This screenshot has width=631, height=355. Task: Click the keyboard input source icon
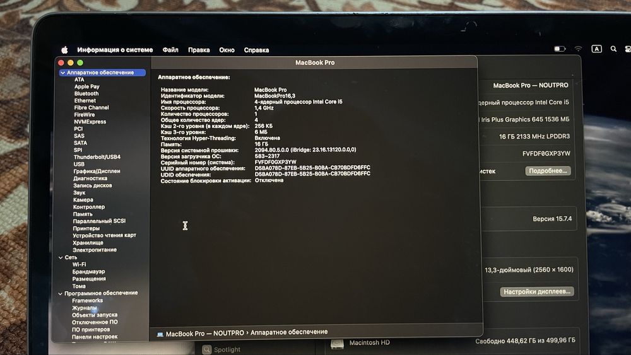click(596, 49)
